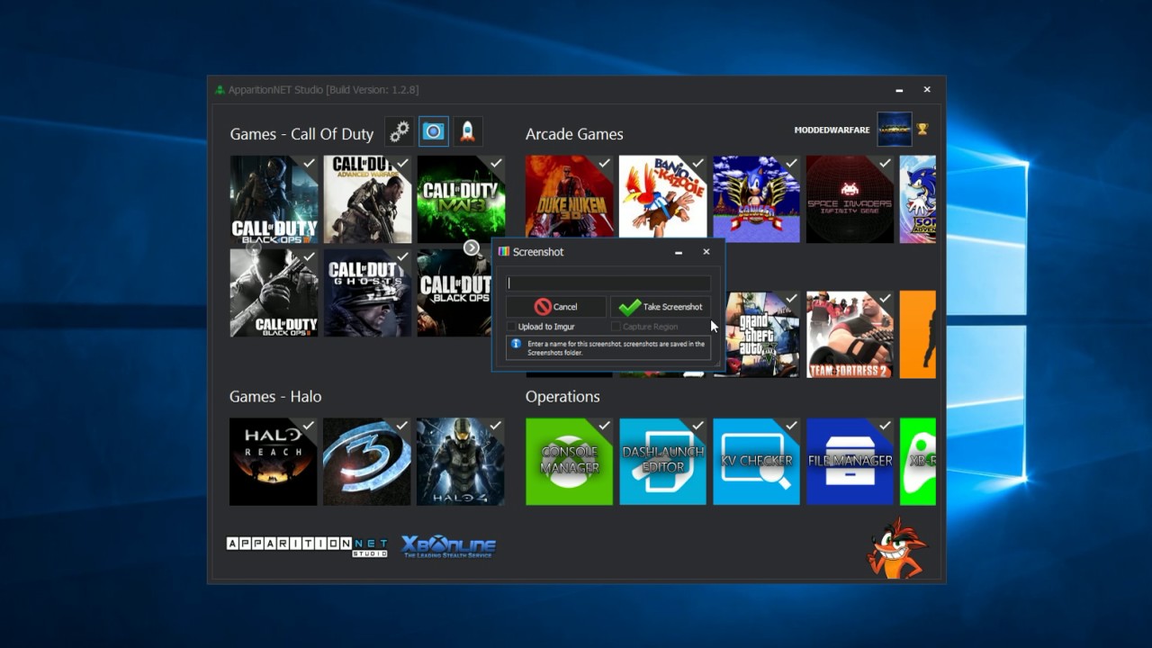Select the camera screenshot icon in header

[434, 131]
